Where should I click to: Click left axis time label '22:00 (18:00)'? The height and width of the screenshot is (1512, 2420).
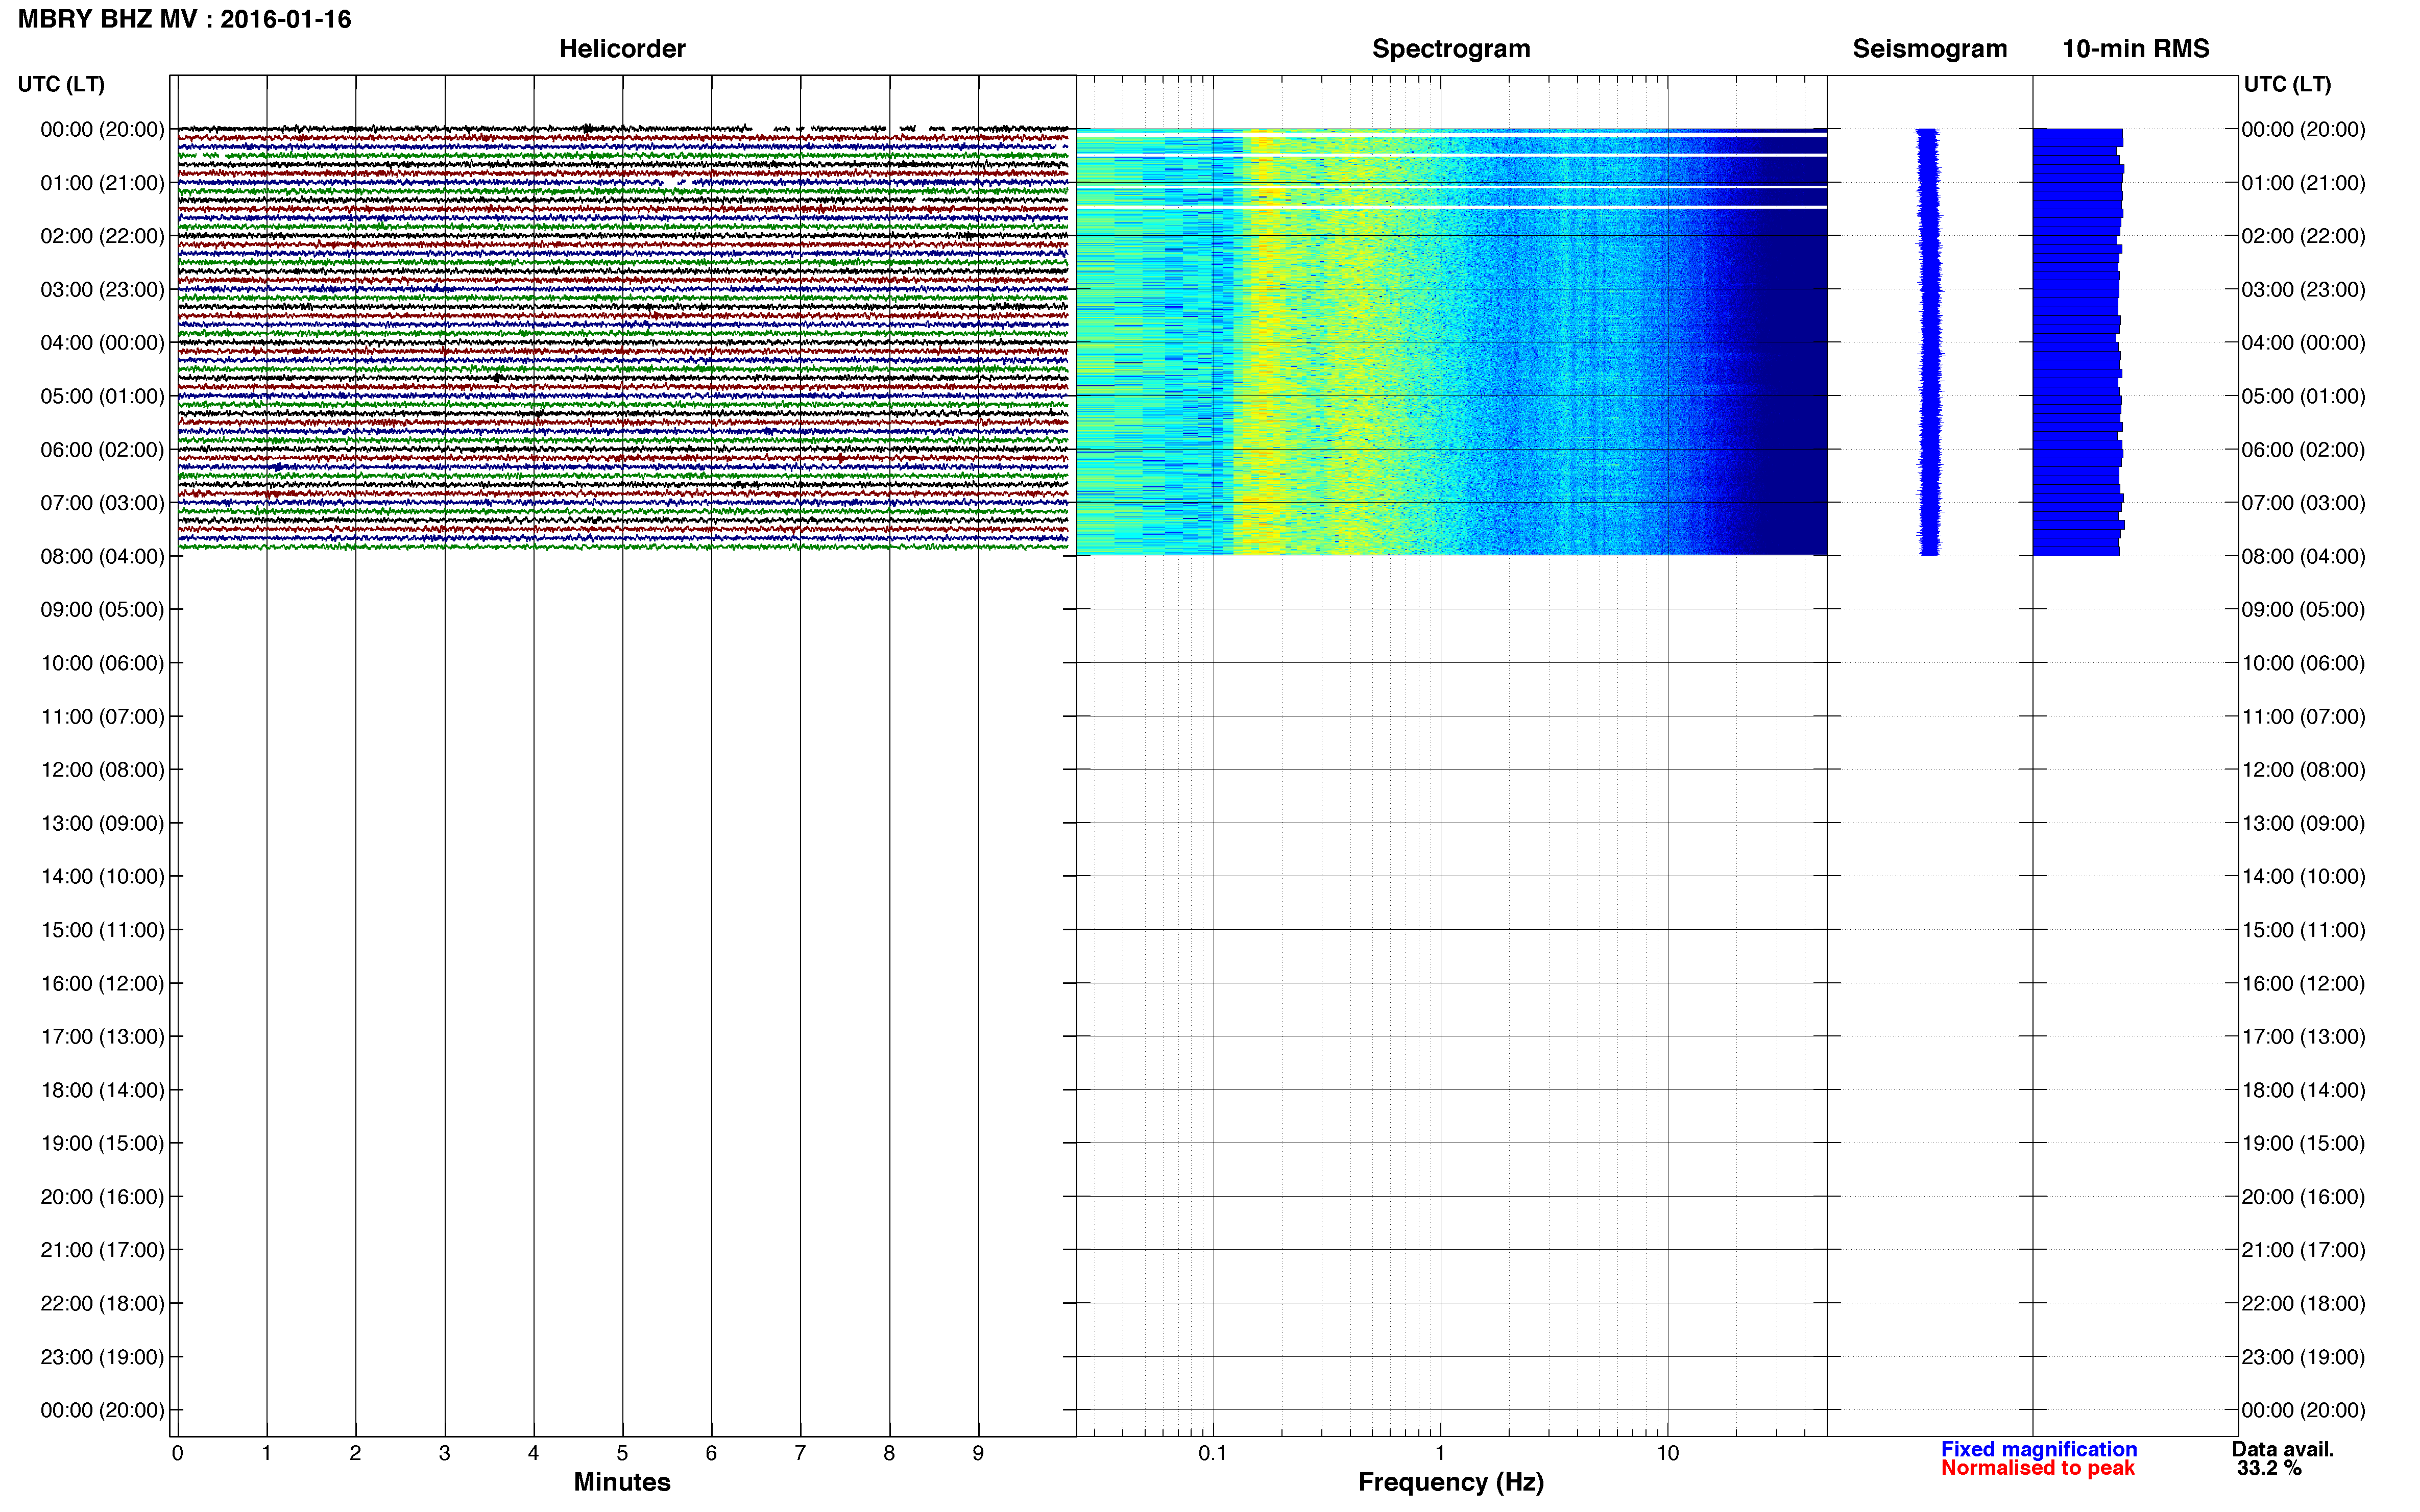tap(102, 1304)
